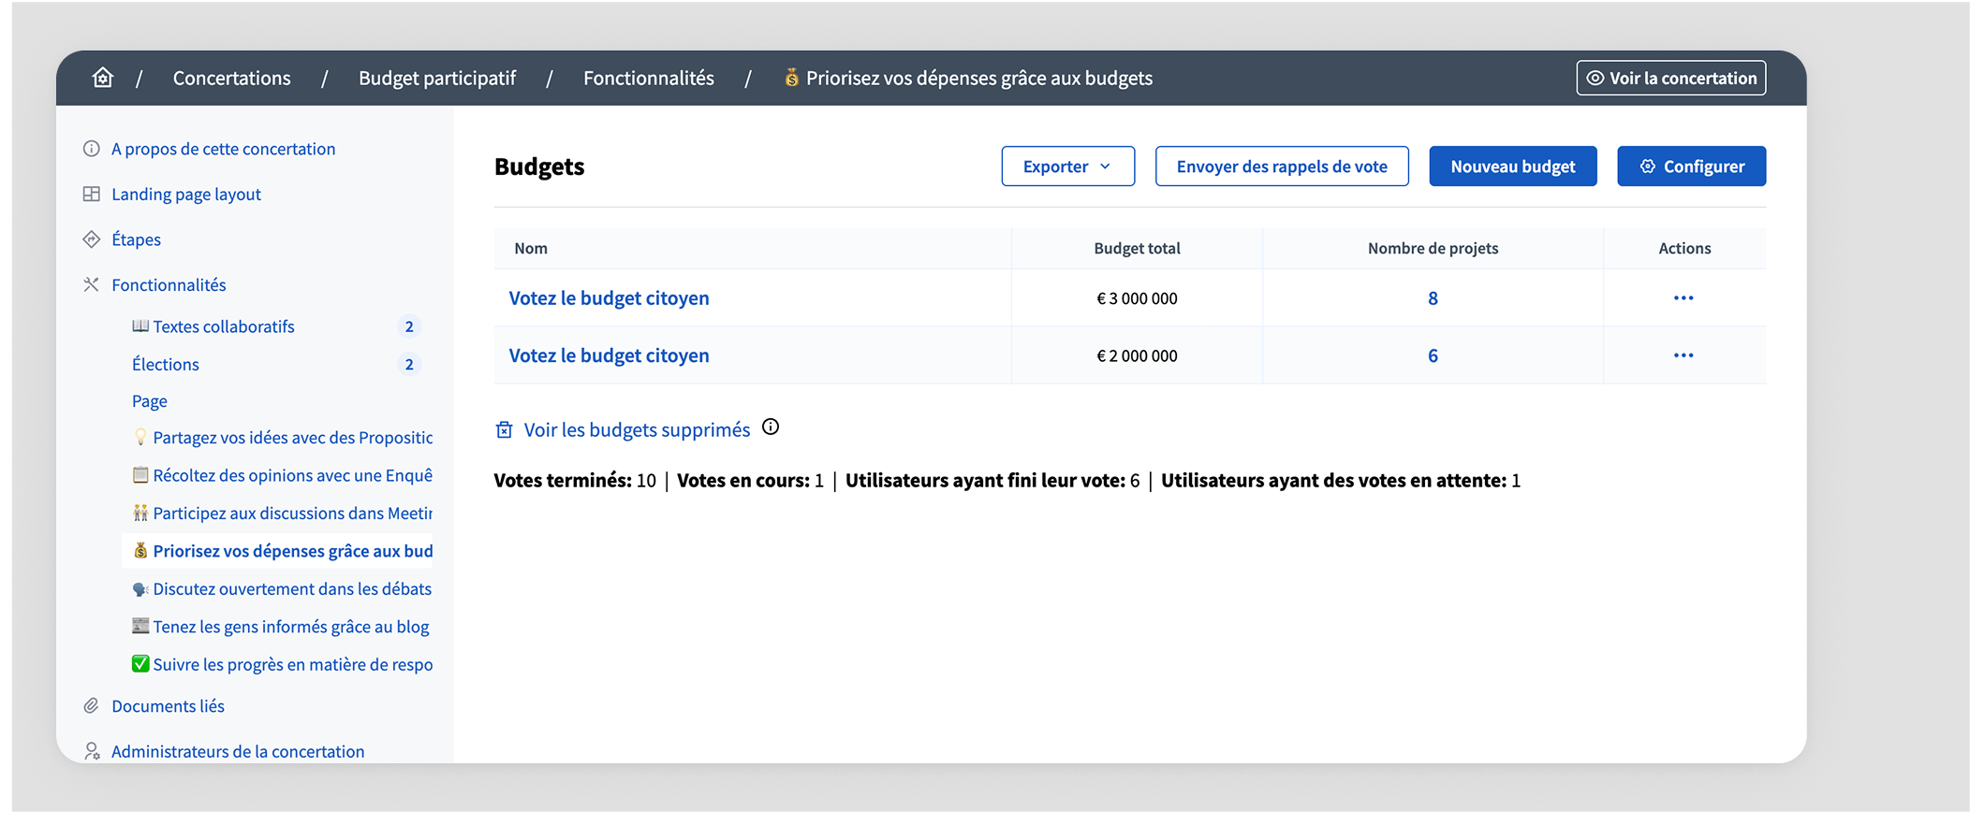Open Fonctionnalités breadcrumb link
Screen dimensions: 1970x825
coord(649,78)
